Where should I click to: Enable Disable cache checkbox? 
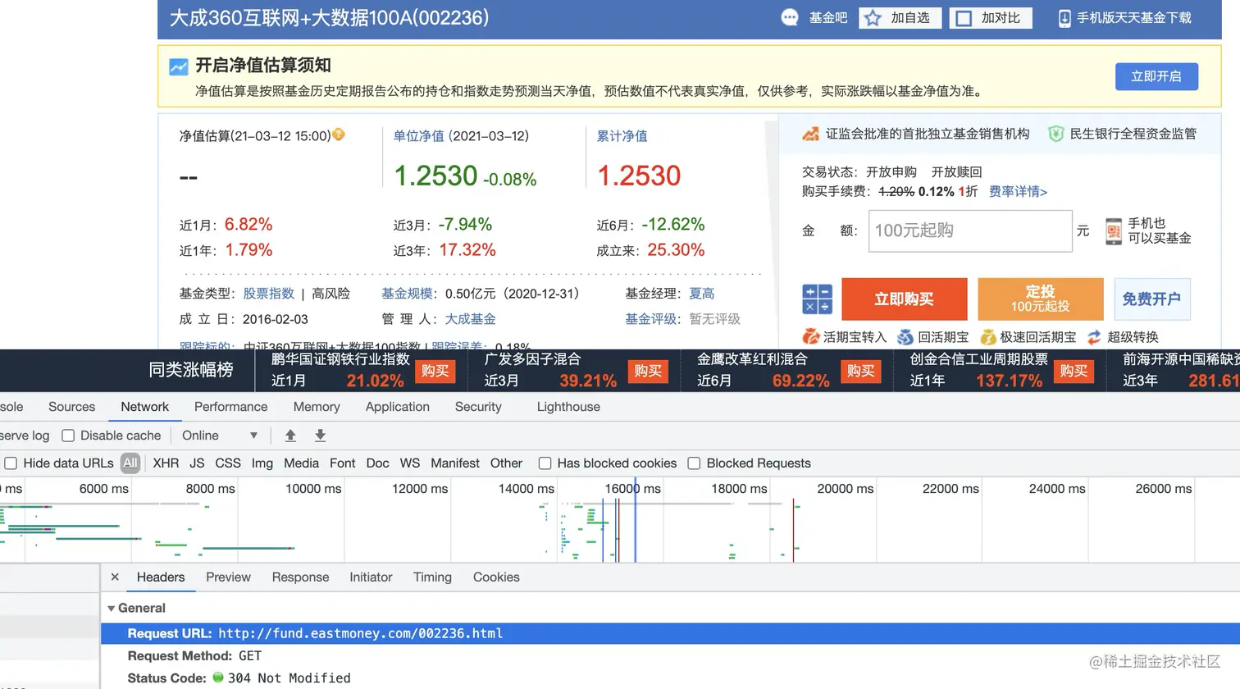point(68,436)
